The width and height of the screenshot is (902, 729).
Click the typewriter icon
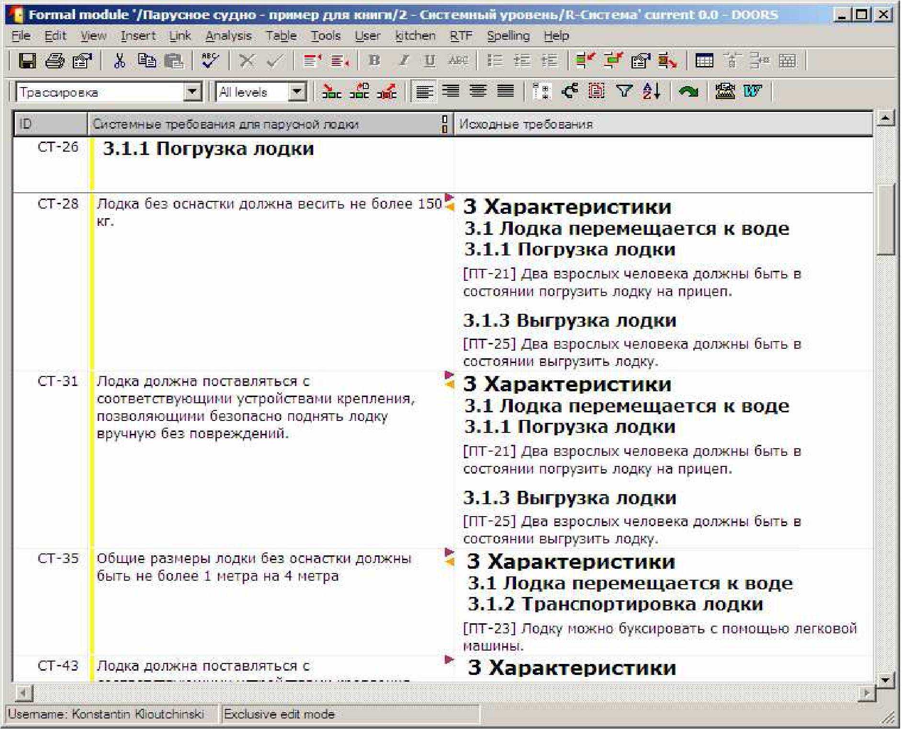(725, 91)
